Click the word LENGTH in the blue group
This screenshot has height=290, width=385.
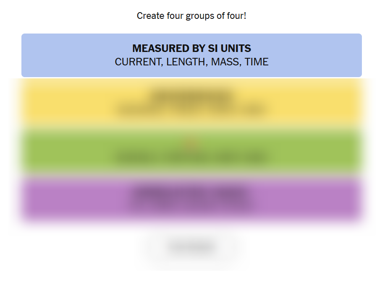pyautogui.click(x=186, y=62)
